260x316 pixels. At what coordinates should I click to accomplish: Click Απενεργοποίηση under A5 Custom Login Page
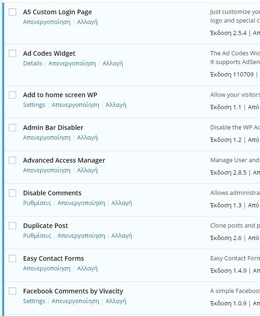tap(47, 22)
